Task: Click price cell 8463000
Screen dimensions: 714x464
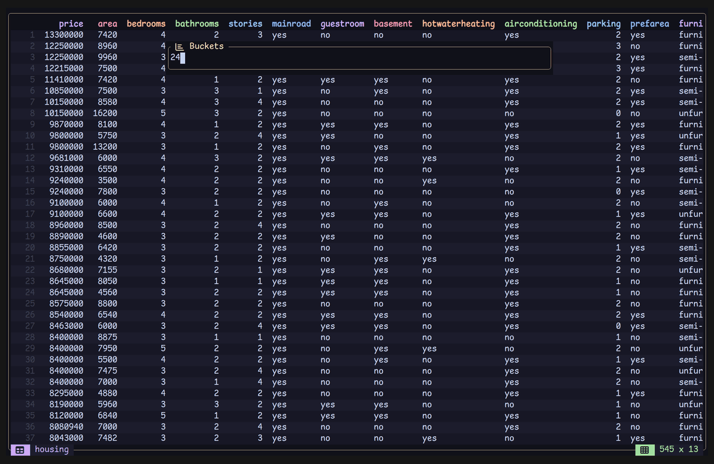Action: 66,326
